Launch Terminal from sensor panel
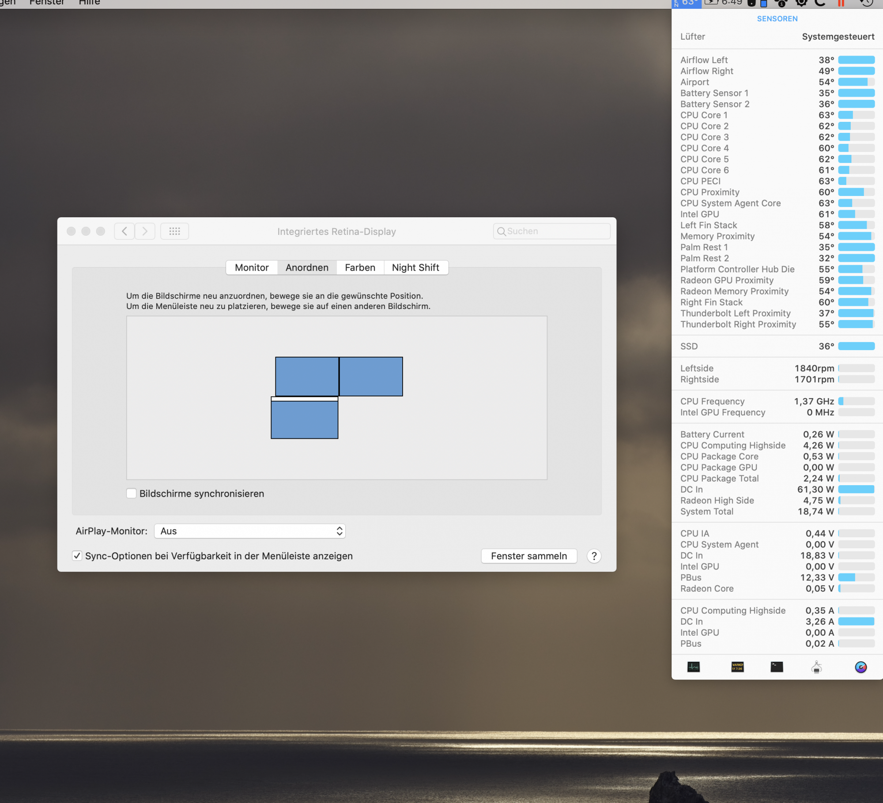Screen dimensions: 883x803 777,667
